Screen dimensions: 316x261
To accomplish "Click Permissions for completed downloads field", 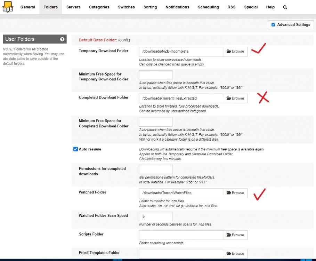I will [156, 169].
